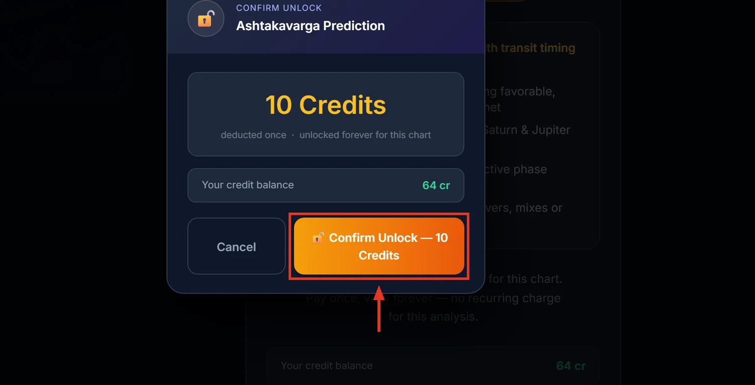Click the 'deducted once' note text
755x385 pixels.
[x=253, y=135]
